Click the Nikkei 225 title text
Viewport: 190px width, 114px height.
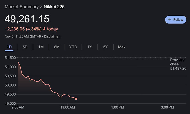pos(54,6)
